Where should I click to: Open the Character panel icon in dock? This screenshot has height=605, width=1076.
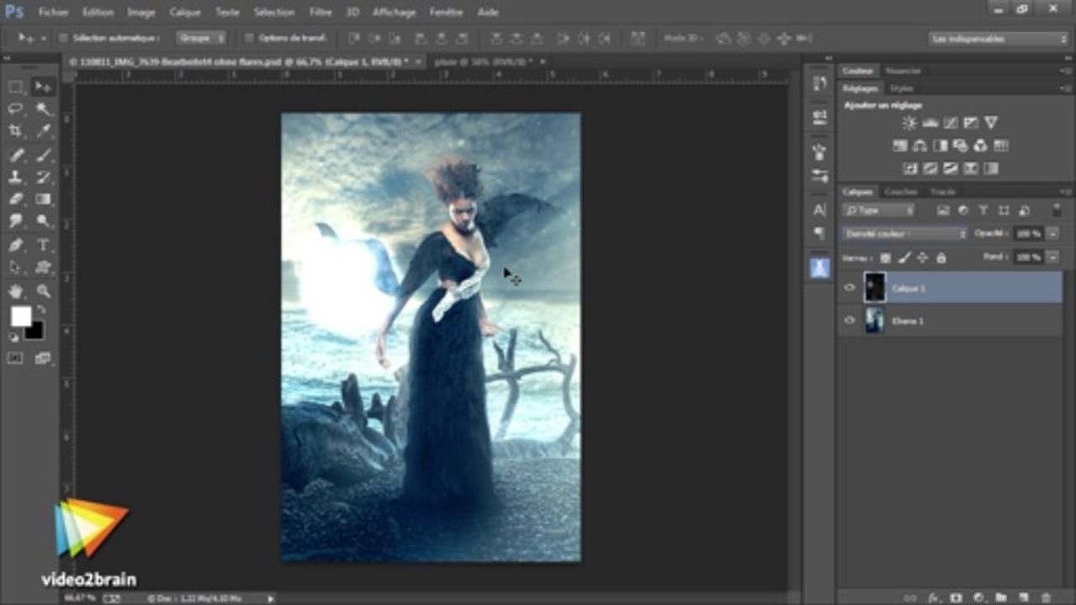820,209
